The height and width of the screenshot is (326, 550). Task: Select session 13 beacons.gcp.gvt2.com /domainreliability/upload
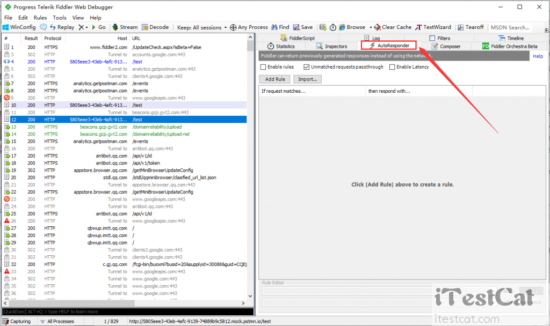point(125,127)
